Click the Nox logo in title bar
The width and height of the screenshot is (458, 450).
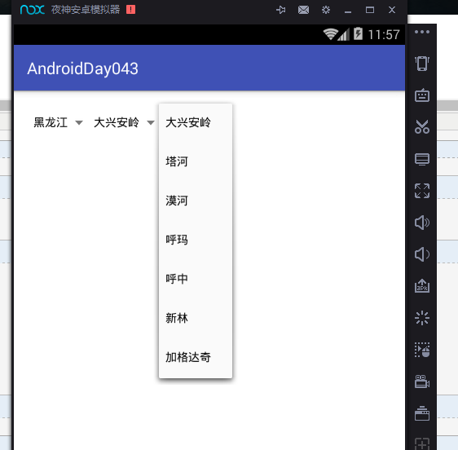[33, 10]
